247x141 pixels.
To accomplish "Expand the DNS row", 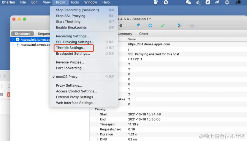I will click(97, 139).
